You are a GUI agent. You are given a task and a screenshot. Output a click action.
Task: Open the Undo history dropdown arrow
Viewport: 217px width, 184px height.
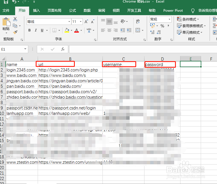point(18,2)
